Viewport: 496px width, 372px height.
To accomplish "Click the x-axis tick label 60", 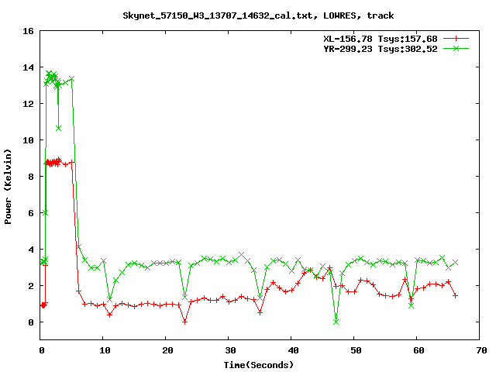I will click(x=418, y=350).
